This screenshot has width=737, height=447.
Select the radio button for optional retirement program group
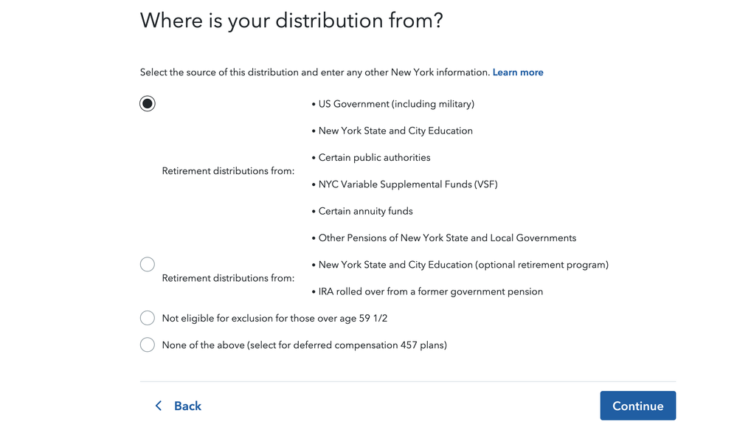tap(147, 264)
